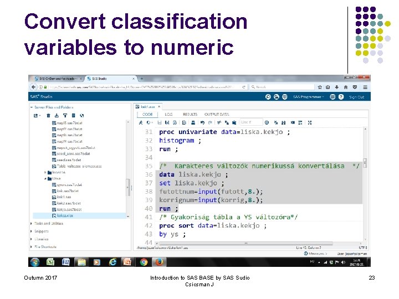Click the Properties icon in file panel
Viewport: 399px width, 299px height.
74,116
